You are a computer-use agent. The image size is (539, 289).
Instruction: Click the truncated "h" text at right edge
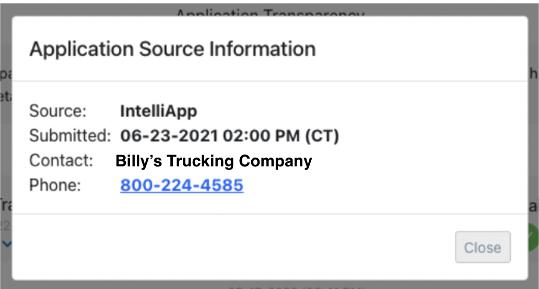(533, 73)
